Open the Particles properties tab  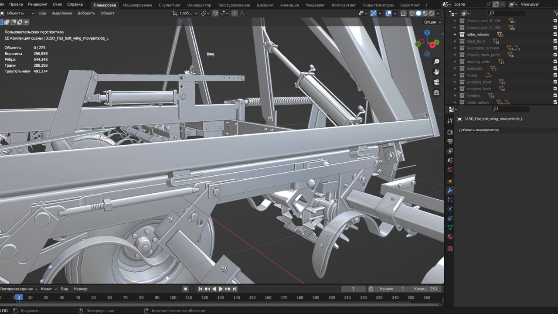pos(450,200)
